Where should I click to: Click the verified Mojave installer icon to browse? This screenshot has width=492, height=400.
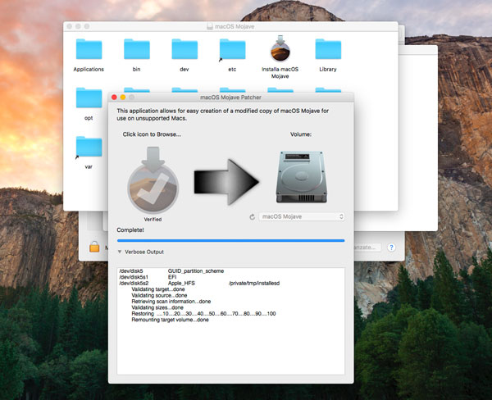(x=153, y=180)
